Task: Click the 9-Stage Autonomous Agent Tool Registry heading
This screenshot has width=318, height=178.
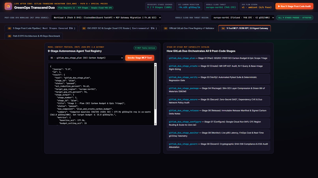Action: pos(75,51)
